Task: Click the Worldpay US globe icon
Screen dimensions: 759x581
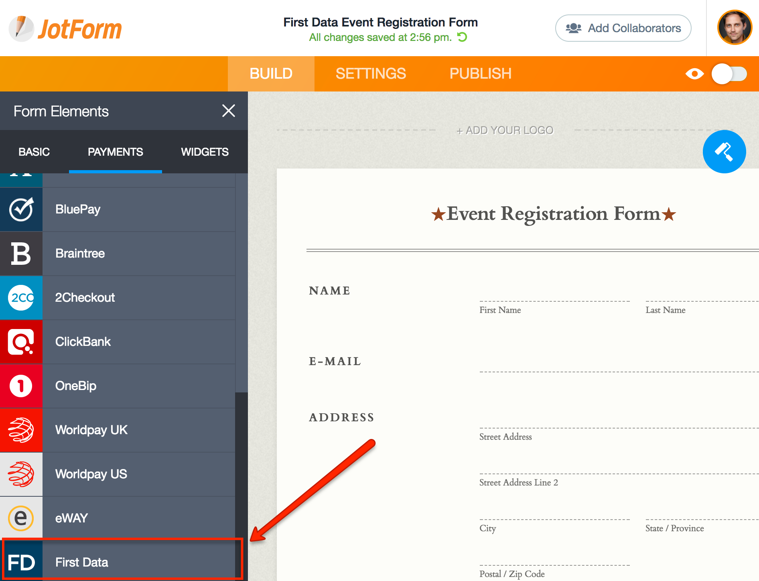Action: click(x=21, y=474)
